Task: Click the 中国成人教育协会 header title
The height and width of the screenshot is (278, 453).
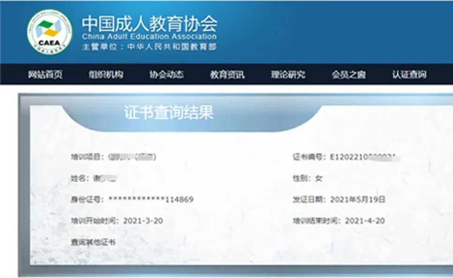Action: [151, 21]
